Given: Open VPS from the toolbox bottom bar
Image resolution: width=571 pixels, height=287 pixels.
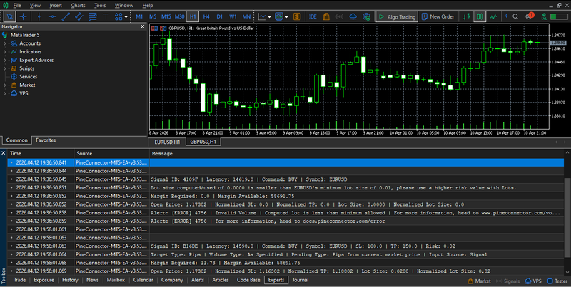Looking at the screenshot, I should coord(533,281).
